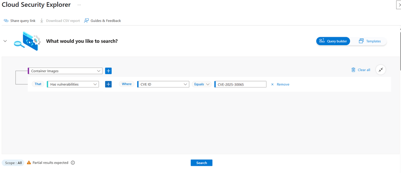Image resolution: width=401 pixels, height=173 pixels.
Task: Open the ellipsis menu beside Cloud Security Explorer
Action: pos(79,5)
